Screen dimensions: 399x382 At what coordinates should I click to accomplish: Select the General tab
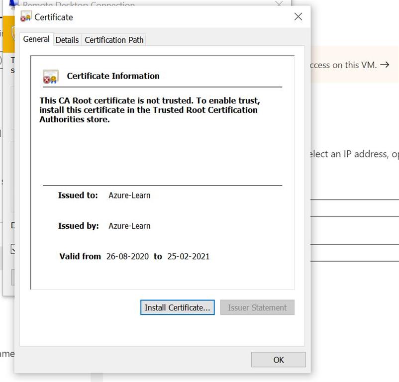[x=36, y=39]
